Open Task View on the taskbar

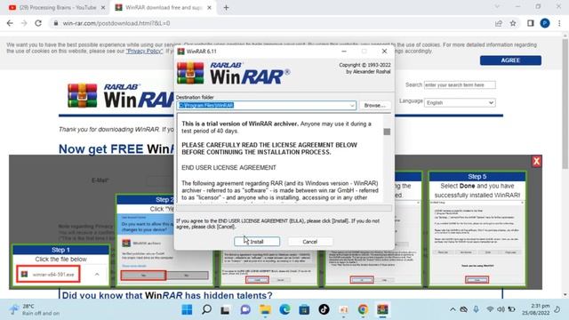point(225,309)
